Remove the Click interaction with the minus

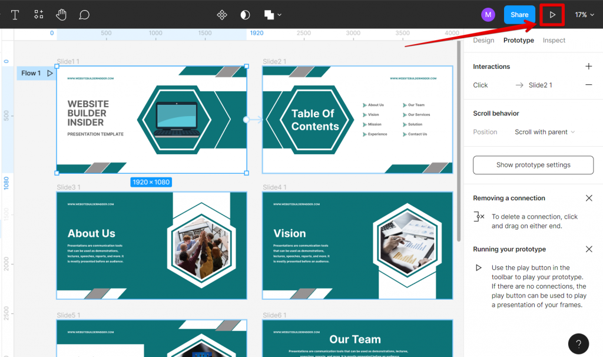[x=589, y=85]
